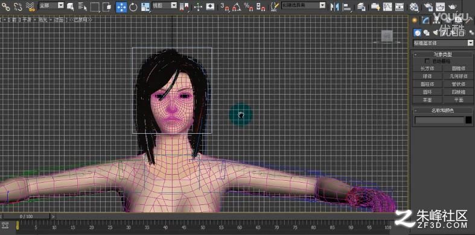Switch to the Create panel tab
475x235 pixels.
[415, 20]
